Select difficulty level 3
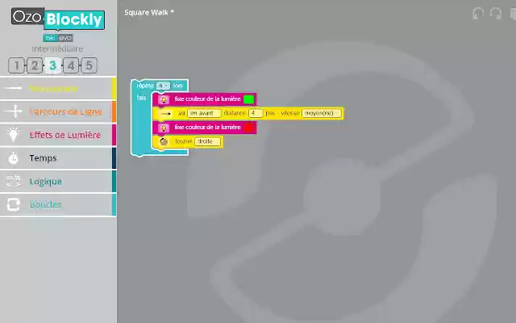Screen dimensions: 516x323 point(52,65)
